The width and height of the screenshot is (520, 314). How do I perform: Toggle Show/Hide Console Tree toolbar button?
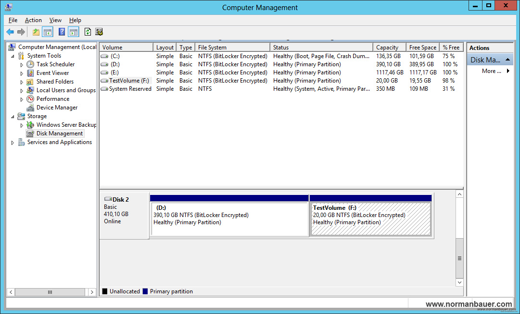pos(47,32)
